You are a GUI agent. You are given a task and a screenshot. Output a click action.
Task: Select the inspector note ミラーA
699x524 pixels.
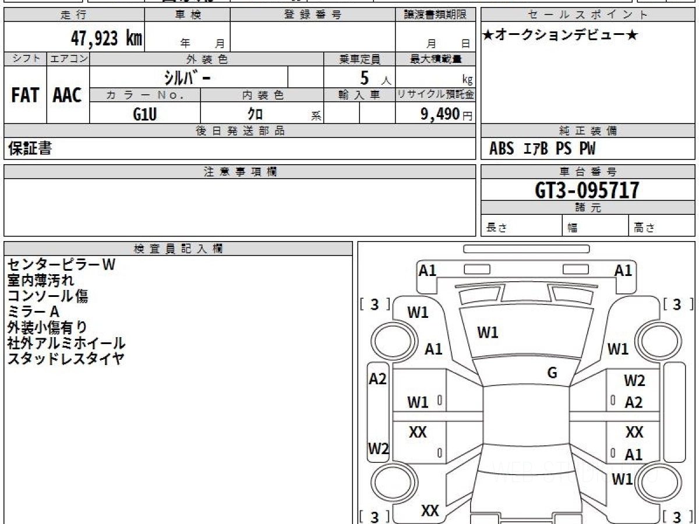[x=33, y=311]
